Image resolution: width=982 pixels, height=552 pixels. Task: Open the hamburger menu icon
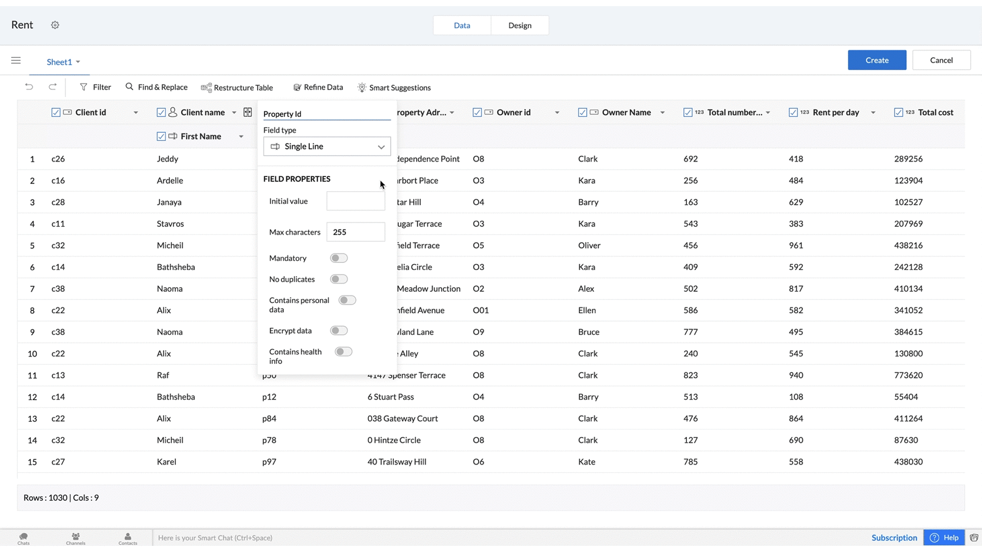click(x=16, y=61)
